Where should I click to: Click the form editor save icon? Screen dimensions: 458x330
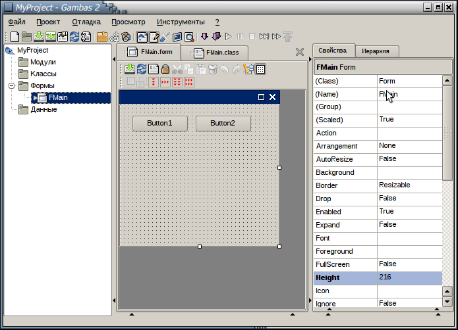[x=129, y=69]
